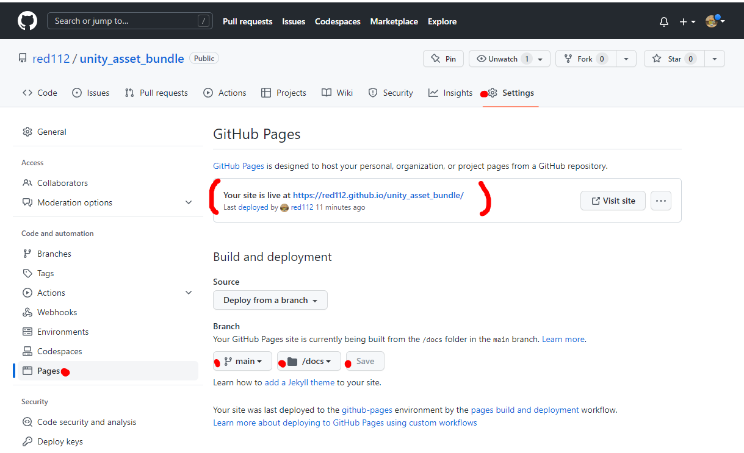Open the Deploy from a branch dropdown

tap(270, 300)
